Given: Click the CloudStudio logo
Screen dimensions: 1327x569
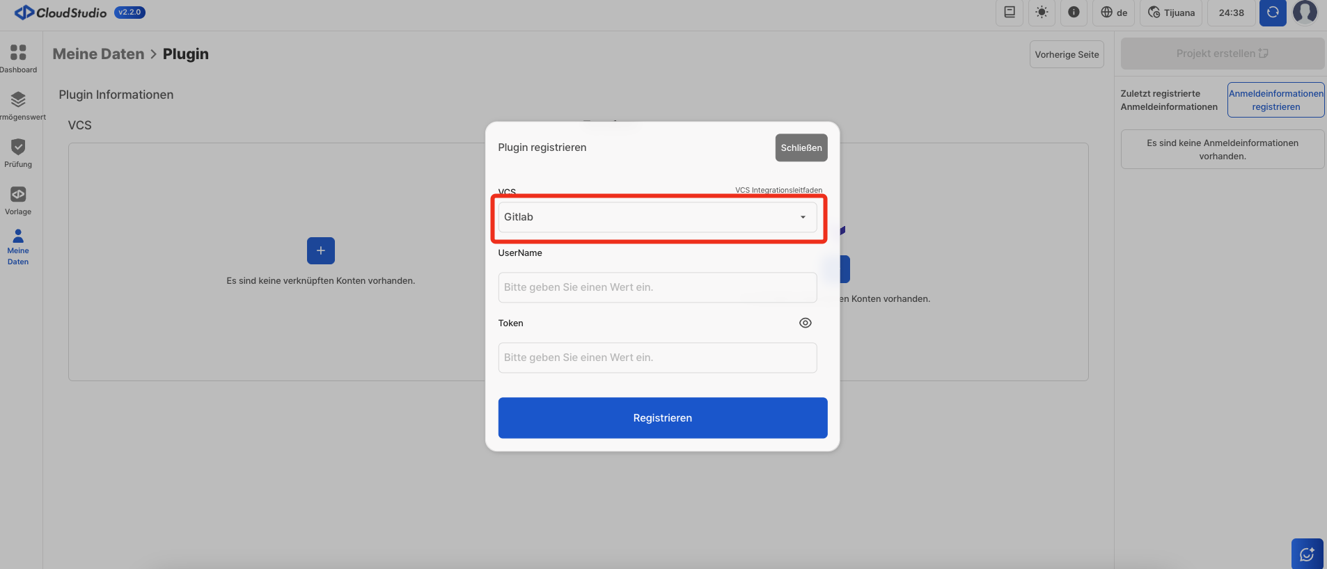Looking at the screenshot, I should coord(61,13).
